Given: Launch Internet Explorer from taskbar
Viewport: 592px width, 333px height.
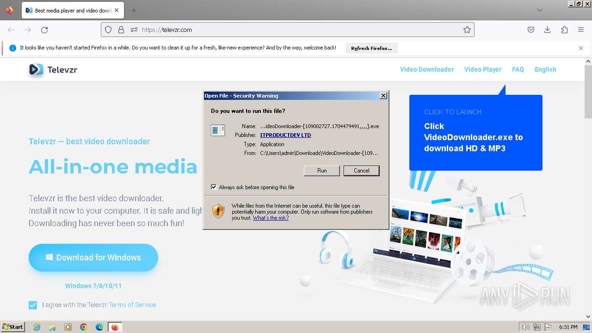Looking at the screenshot, I should (x=37, y=327).
